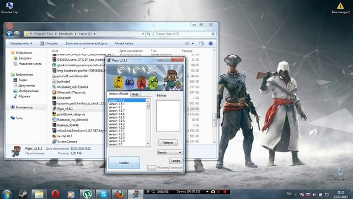Click the Explorer help question icon

tap(211, 43)
